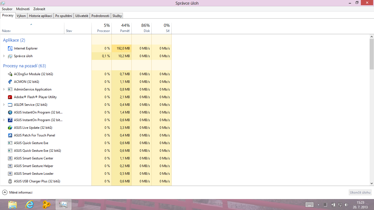This screenshot has height=210, width=374.
Task: Open the network icon in the system tray
Action: (x=340, y=205)
